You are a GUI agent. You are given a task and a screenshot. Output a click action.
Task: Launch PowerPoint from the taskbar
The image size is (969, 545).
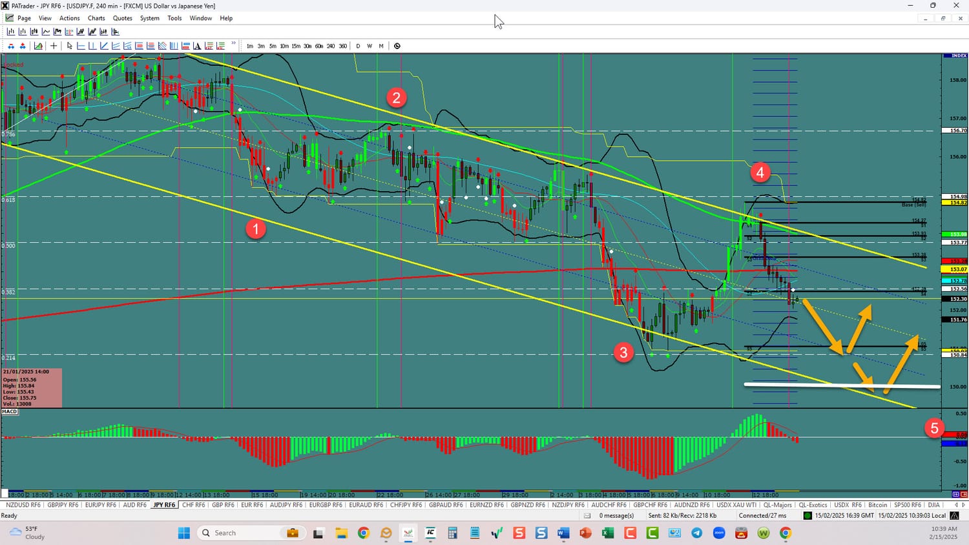(x=586, y=533)
